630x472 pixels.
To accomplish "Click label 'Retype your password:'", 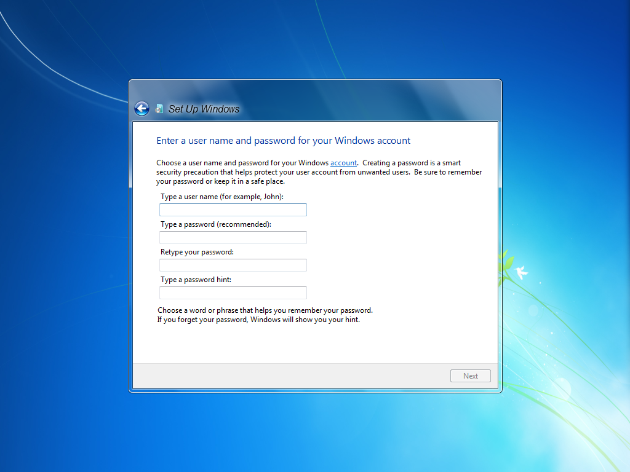I will (x=197, y=252).
